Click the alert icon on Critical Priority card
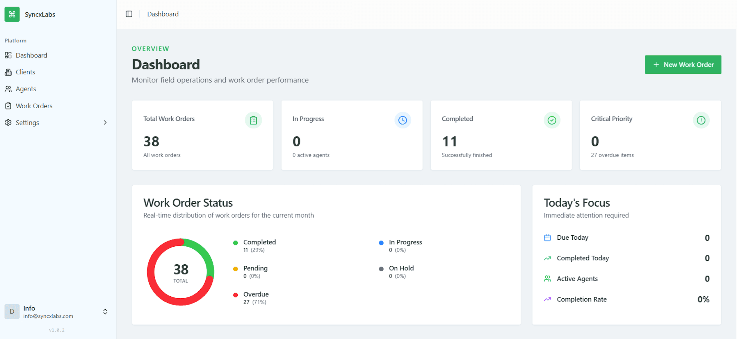The image size is (737, 339). tap(701, 120)
